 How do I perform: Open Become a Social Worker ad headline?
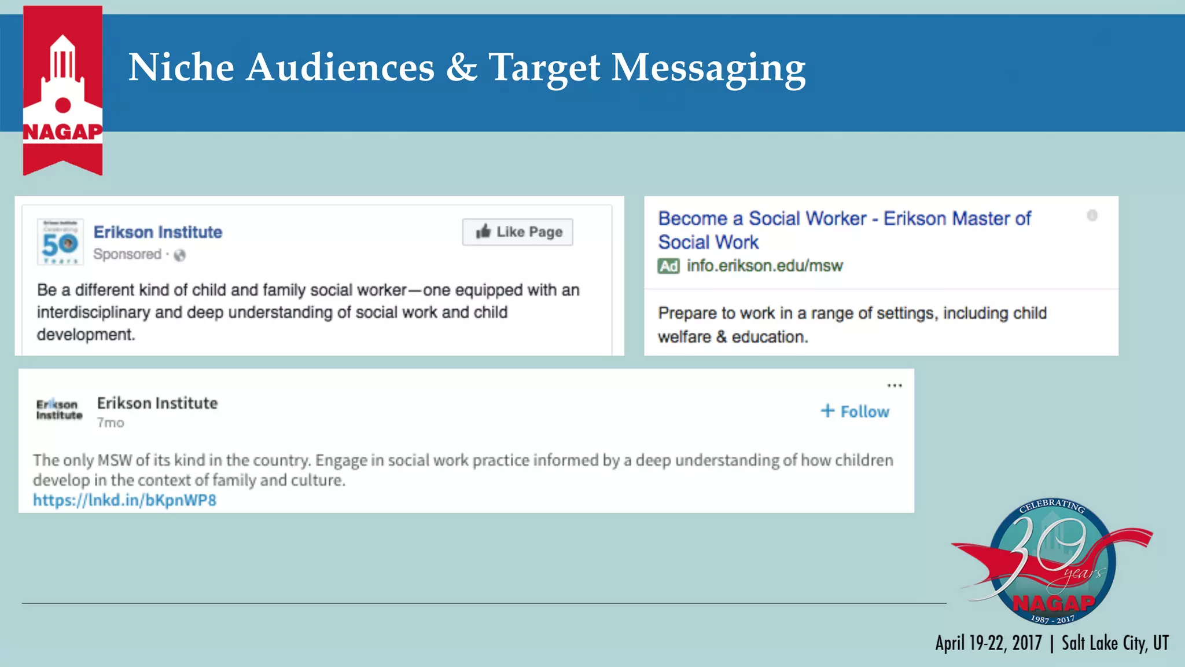click(x=844, y=230)
